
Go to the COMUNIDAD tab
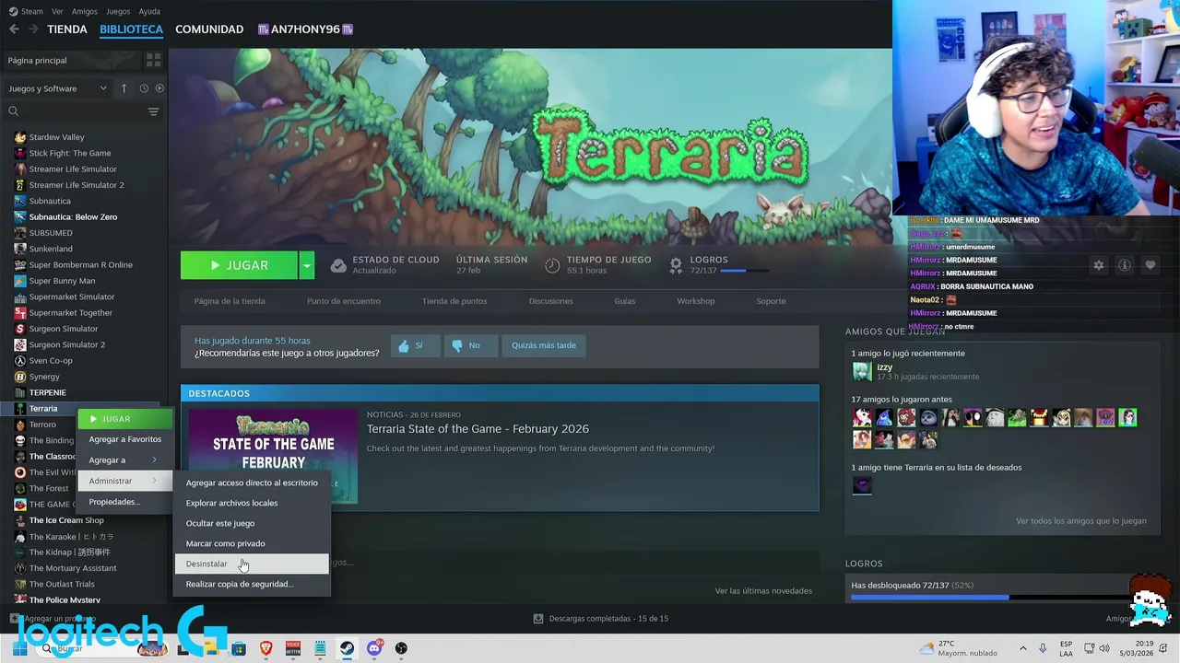tap(209, 29)
